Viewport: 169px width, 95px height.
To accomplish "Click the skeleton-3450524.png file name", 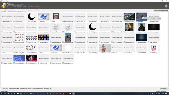I will tap(32, 53).
